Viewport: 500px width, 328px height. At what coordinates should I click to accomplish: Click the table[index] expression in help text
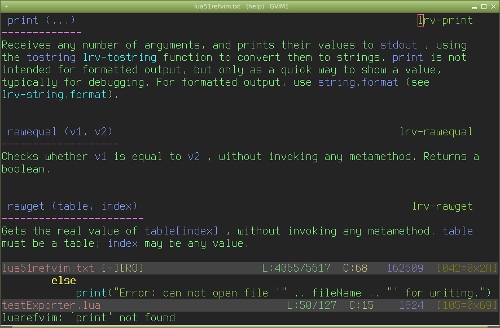point(181,231)
